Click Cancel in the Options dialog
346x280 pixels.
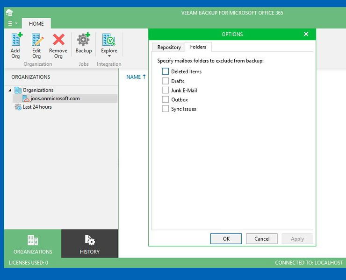coord(262,239)
